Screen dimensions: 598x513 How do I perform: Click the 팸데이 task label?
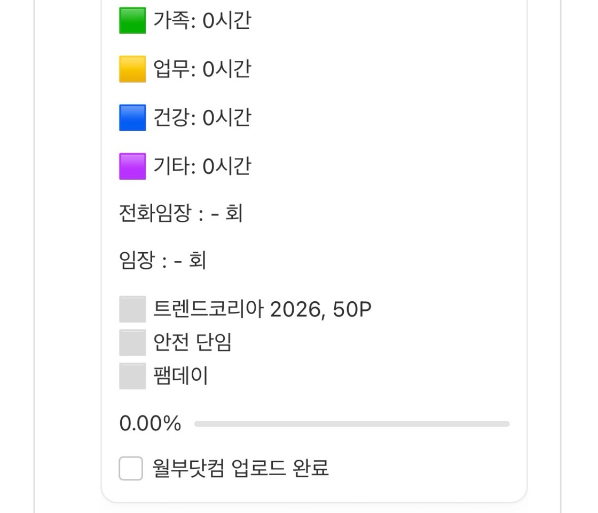180,376
